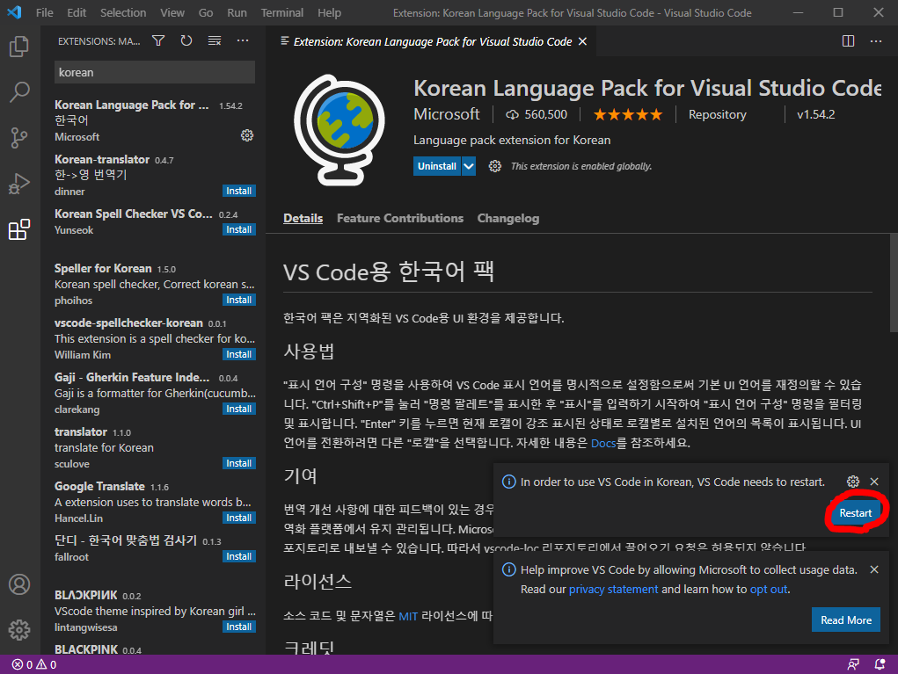
Task: Install Korean Spell Checker VS Code
Action: point(239,229)
